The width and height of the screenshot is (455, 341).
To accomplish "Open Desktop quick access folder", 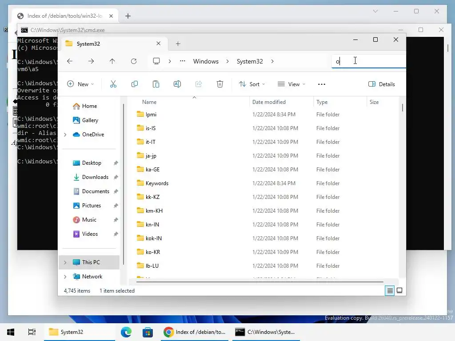I will (91, 163).
